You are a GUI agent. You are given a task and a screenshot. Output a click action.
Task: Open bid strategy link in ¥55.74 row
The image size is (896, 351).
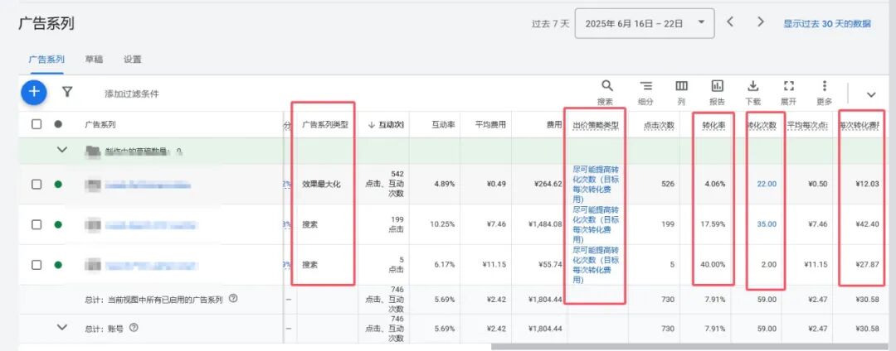[596, 265]
